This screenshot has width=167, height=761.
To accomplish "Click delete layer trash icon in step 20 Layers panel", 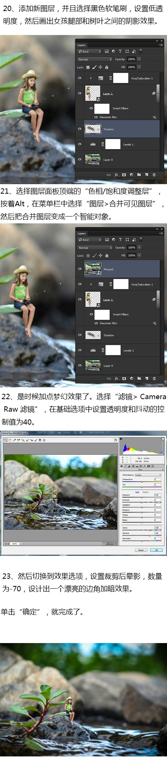I will pyautogui.click(x=154, y=175).
